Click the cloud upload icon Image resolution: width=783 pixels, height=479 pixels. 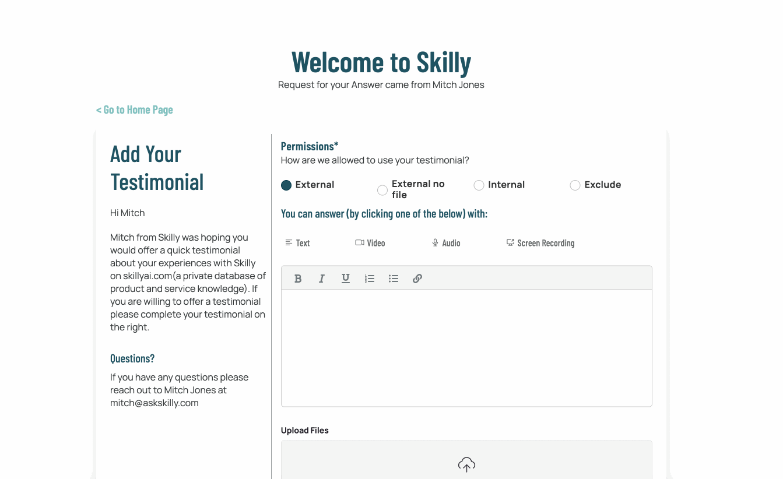[466, 464]
